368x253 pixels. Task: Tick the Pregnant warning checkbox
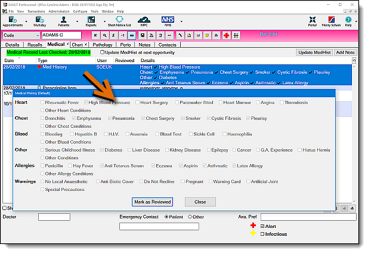183,181
